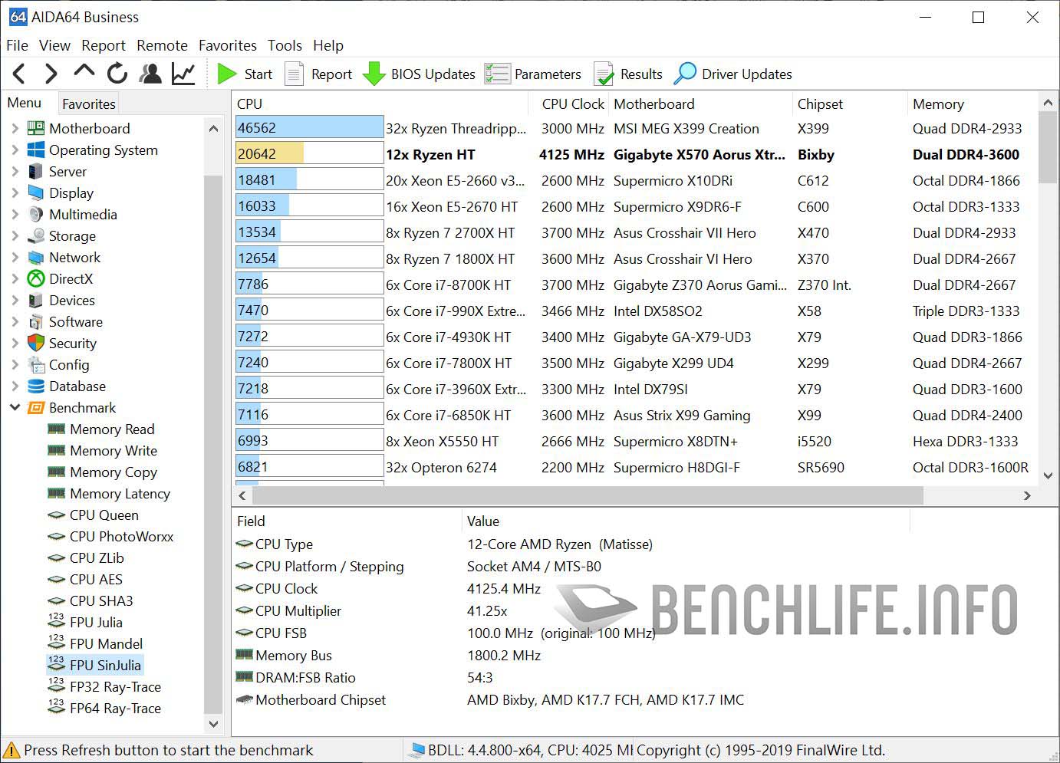Viewport: 1060px width, 763px height.
Task: Click the Forward navigation arrow icon
Action: click(x=51, y=74)
